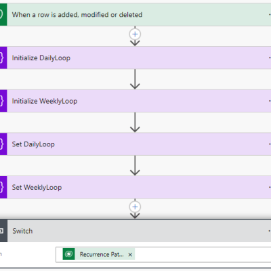Click the Switch control icon
271x271 pixels.
click(3, 231)
